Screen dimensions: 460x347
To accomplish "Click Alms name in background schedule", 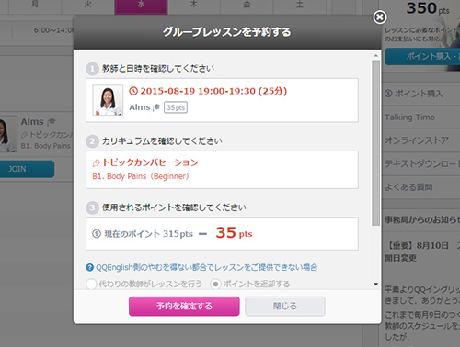I will 32,122.
